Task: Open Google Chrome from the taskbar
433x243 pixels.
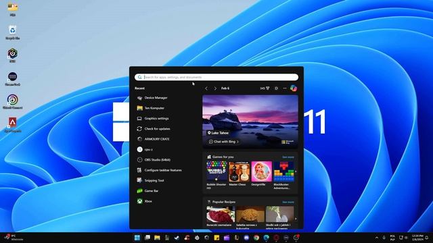Action: tap(256, 238)
